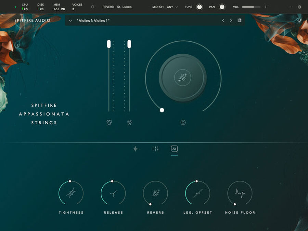The width and height of the screenshot is (308, 231).
Task: Click the VOICES count readout
Action: click(77, 7)
